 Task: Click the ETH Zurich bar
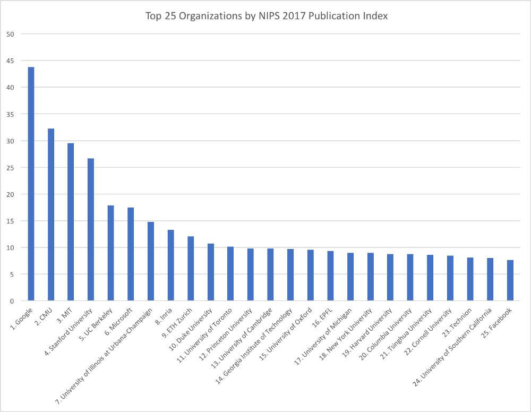coord(191,269)
